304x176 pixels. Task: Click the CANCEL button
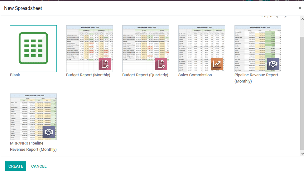[x=39, y=166]
